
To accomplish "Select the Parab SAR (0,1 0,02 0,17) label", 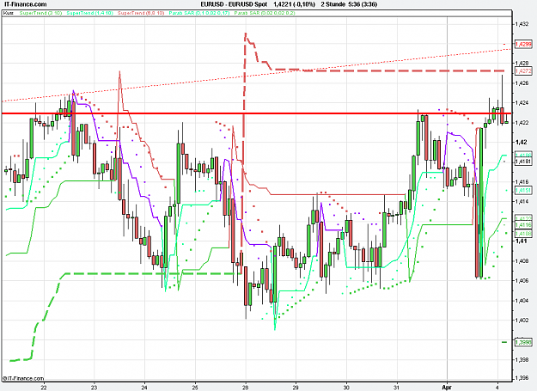I will pyautogui.click(x=199, y=13).
